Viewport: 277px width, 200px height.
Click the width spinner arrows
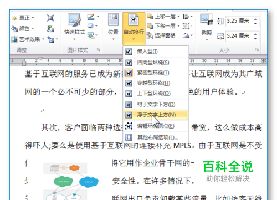pos(255,36)
